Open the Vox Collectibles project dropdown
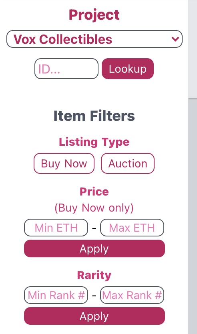This screenshot has width=197, height=334. [94, 39]
